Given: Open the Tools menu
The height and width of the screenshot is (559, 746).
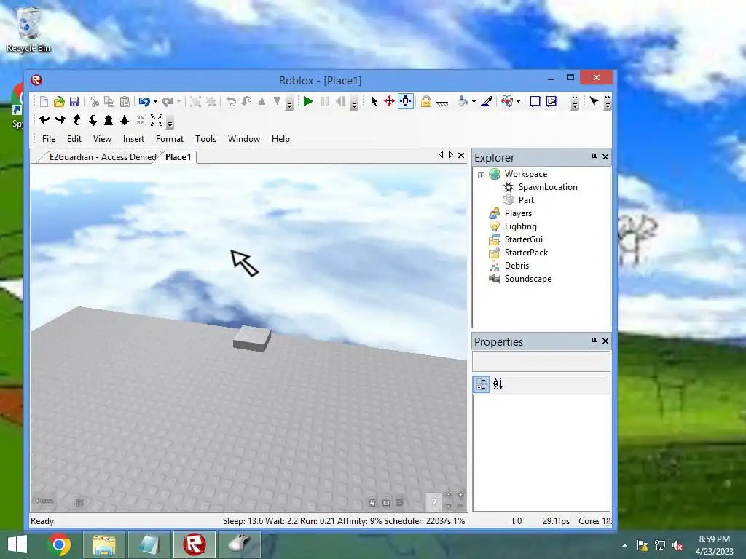Looking at the screenshot, I should 205,139.
